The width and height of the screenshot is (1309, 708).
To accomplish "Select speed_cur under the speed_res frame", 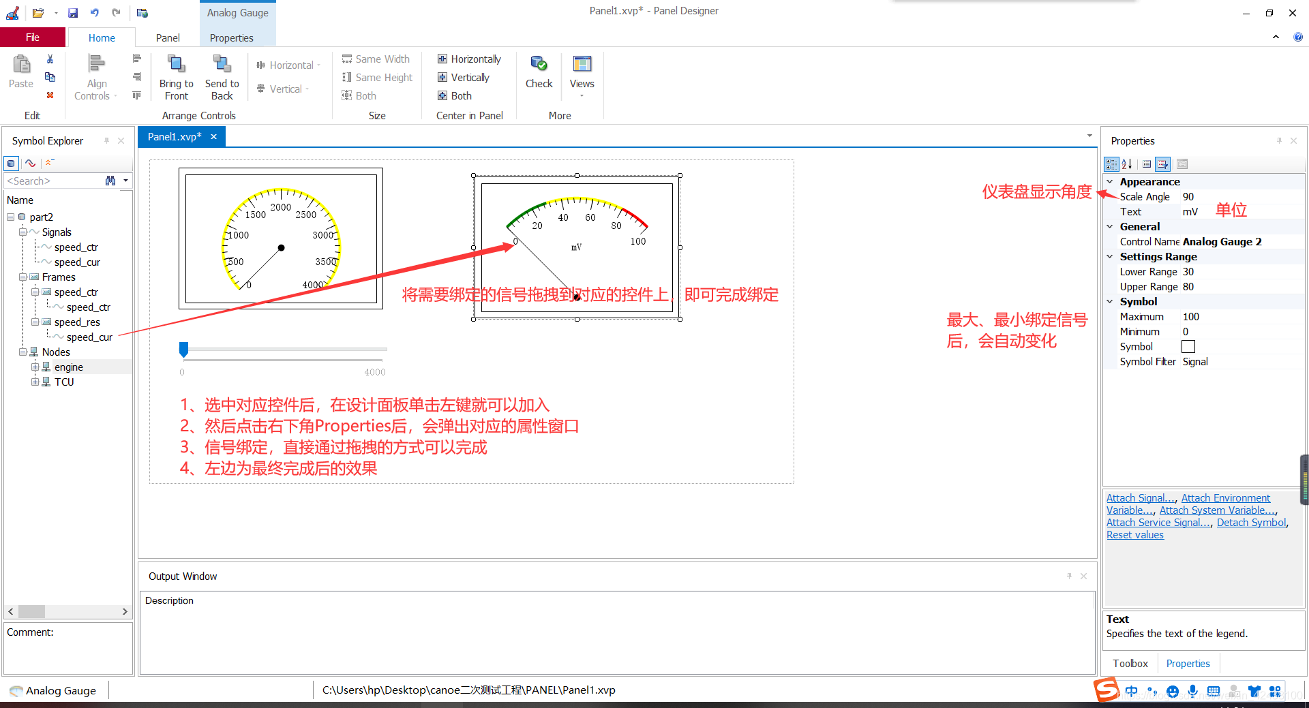I will point(89,337).
